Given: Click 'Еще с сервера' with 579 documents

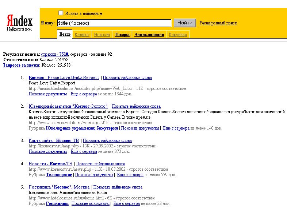Looking at the screenshot, I should (130, 175).
